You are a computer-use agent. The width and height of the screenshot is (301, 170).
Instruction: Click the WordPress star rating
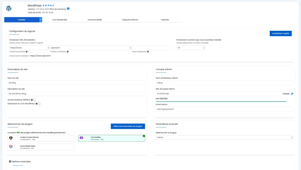(x=49, y=6)
